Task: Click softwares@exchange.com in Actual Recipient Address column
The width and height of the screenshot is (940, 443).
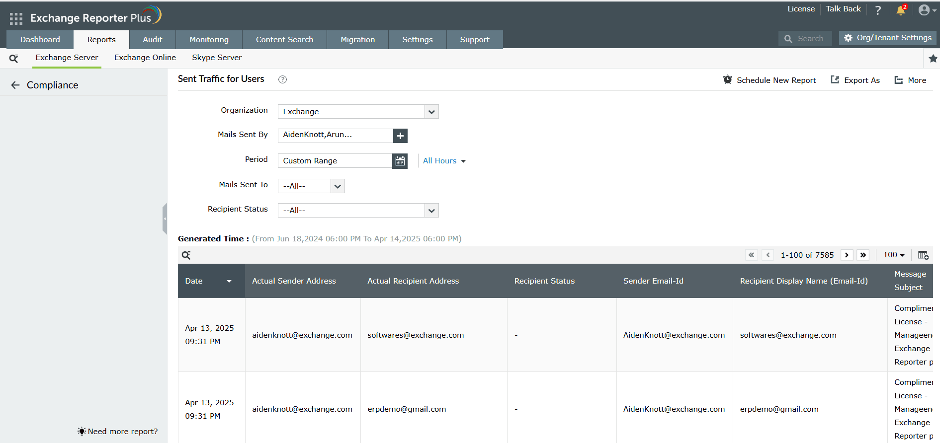Action: (x=416, y=335)
